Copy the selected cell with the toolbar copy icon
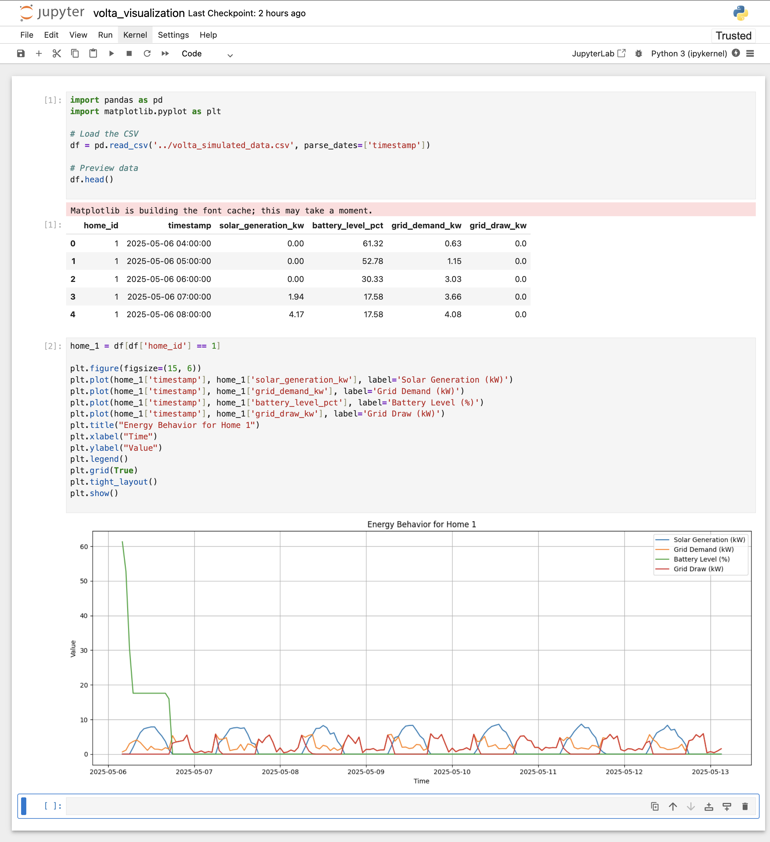The height and width of the screenshot is (842, 770). [x=75, y=54]
